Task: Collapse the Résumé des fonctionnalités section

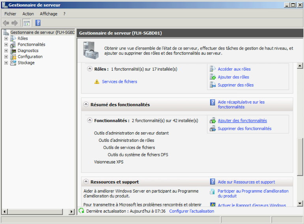Action: [x=86, y=104]
